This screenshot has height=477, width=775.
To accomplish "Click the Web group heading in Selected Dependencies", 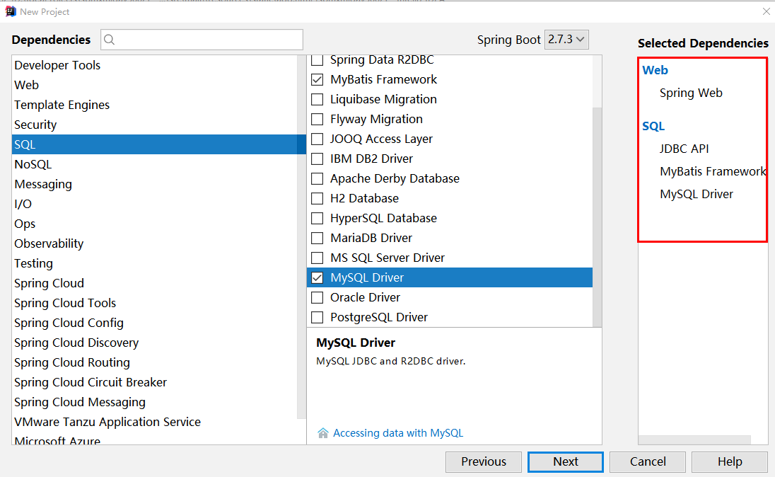I will coord(655,70).
